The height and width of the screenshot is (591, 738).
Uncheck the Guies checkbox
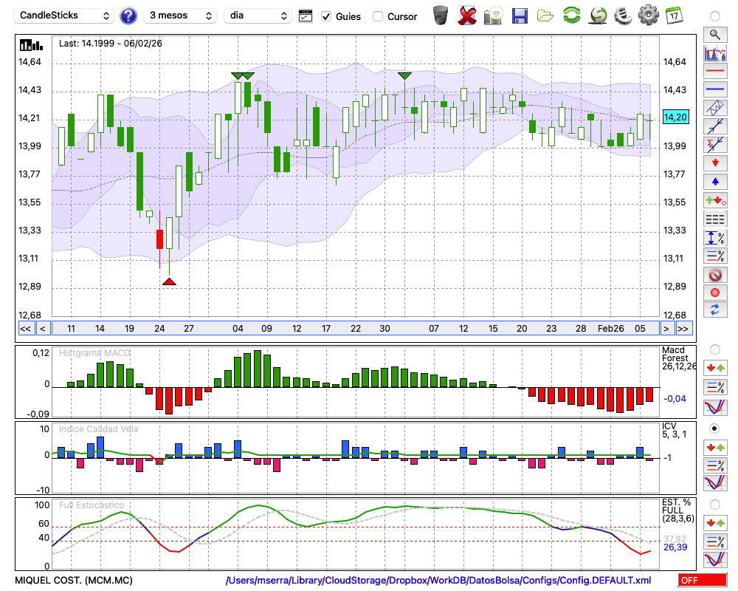325,16
